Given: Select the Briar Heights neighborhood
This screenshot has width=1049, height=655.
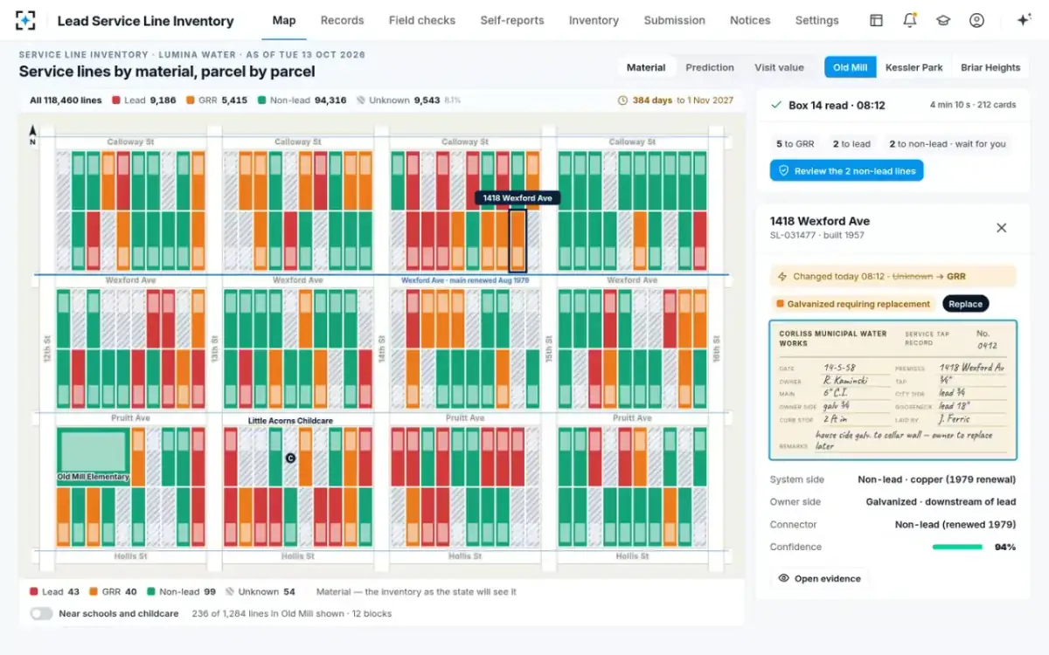Looking at the screenshot, I should click(990, 67).
